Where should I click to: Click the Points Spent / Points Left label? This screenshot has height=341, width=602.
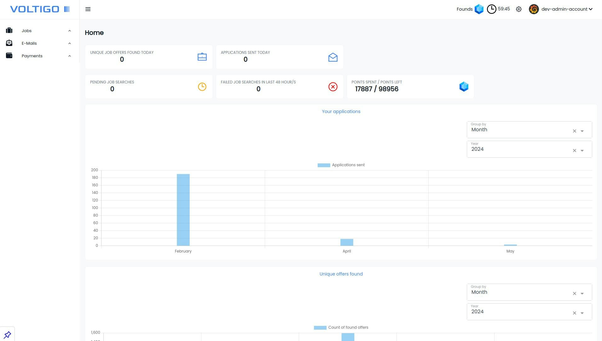(x=377, y=82)
